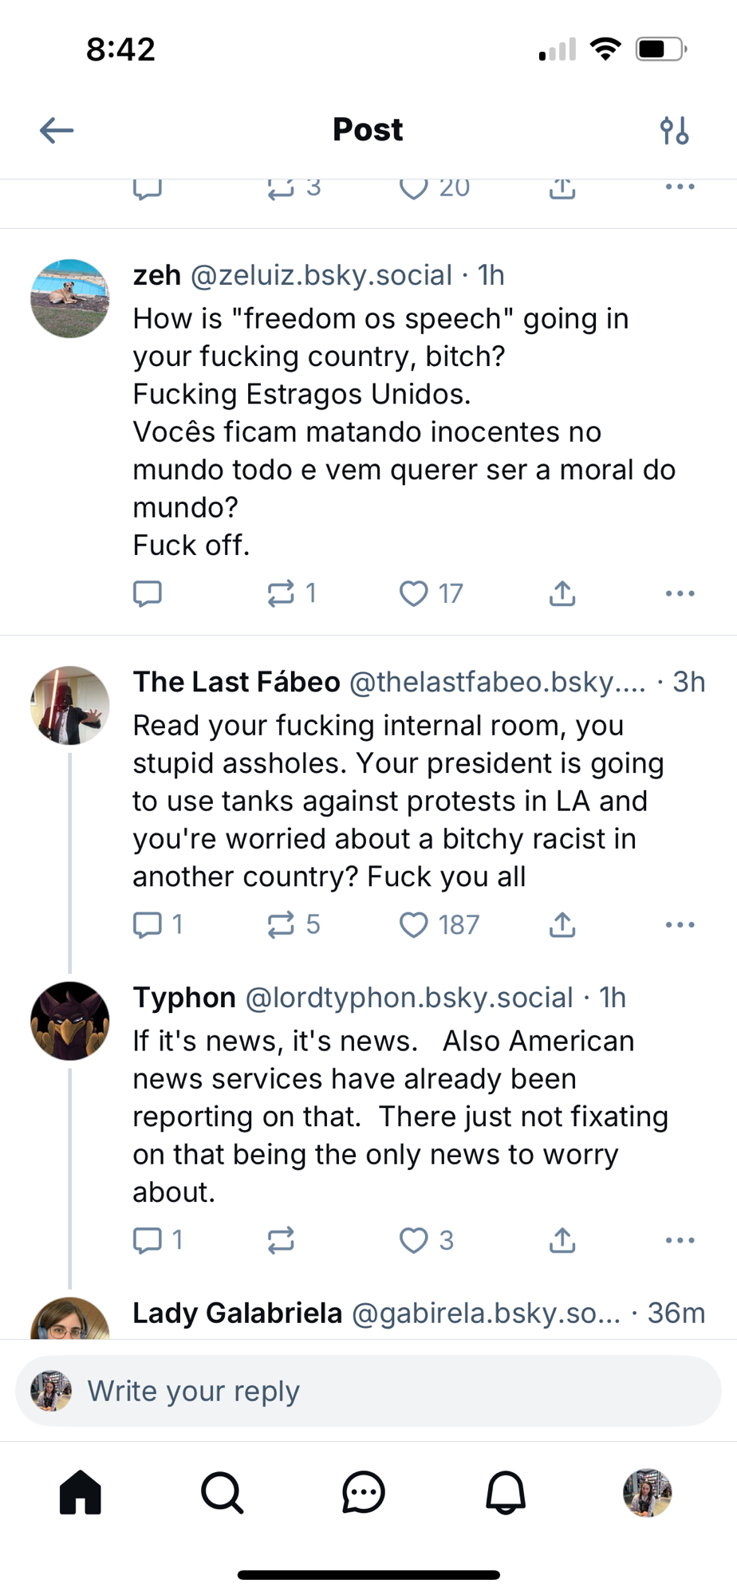Open Notifications bell tab

(506, 1492)
